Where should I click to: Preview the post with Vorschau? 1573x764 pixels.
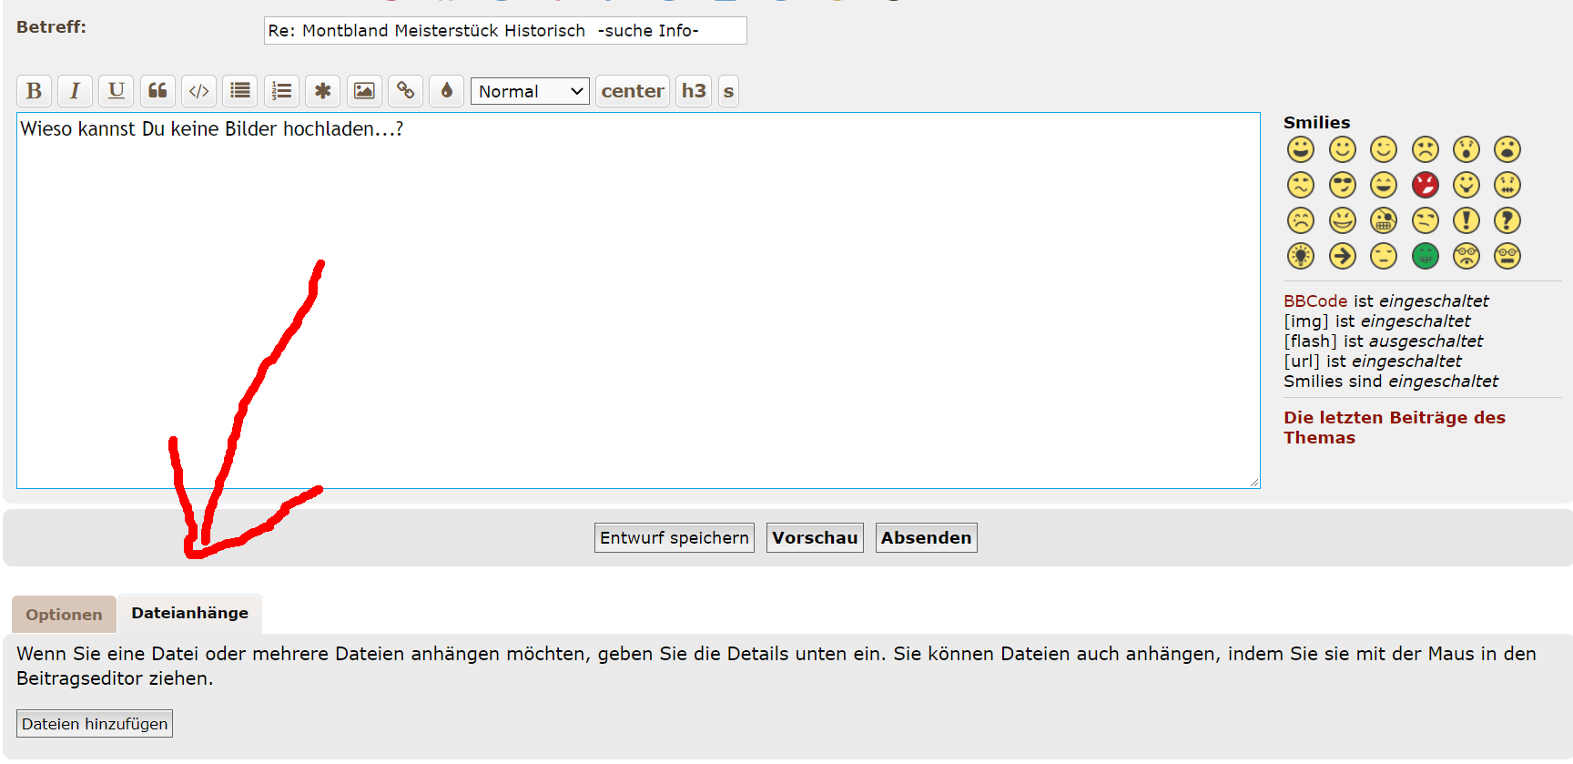click(815, 537)
